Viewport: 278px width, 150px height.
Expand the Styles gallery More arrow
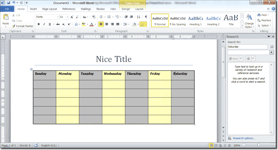tap(242, 26)
